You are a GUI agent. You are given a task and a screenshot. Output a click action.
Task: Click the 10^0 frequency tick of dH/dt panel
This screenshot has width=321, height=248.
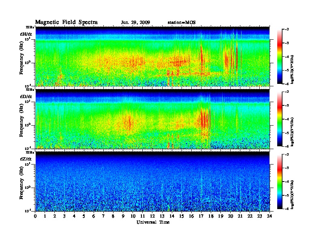coord(28,63)
